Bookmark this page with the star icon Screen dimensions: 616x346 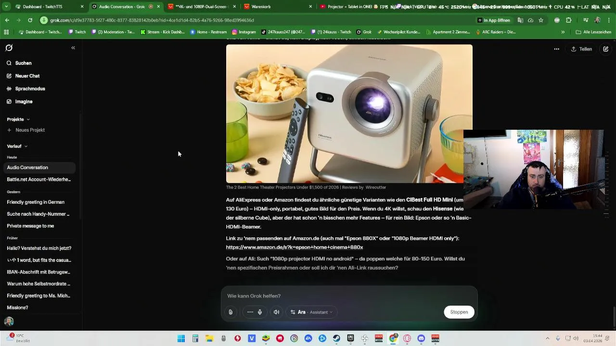pyautogui.click(x=541, y=20)
